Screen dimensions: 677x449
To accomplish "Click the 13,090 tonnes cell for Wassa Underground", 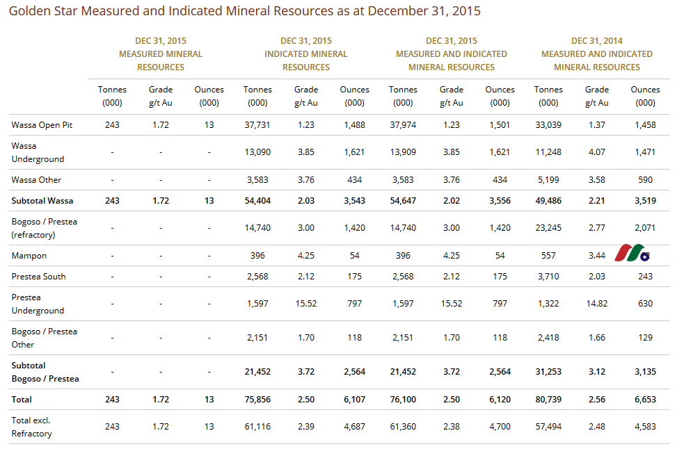I will pyautogui.click(x=257, y=152).
